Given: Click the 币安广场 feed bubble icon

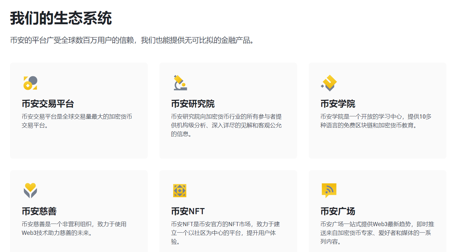Looking at the screenshot, I should coord(329,190).
